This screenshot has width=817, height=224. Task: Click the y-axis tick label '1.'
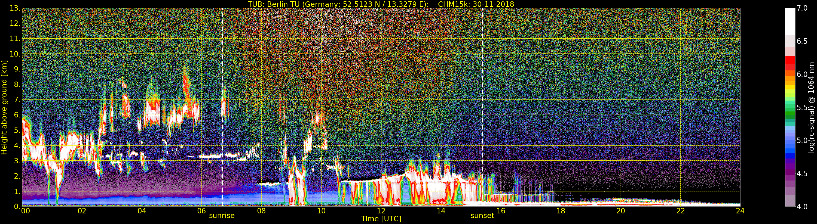coord(17,191)
